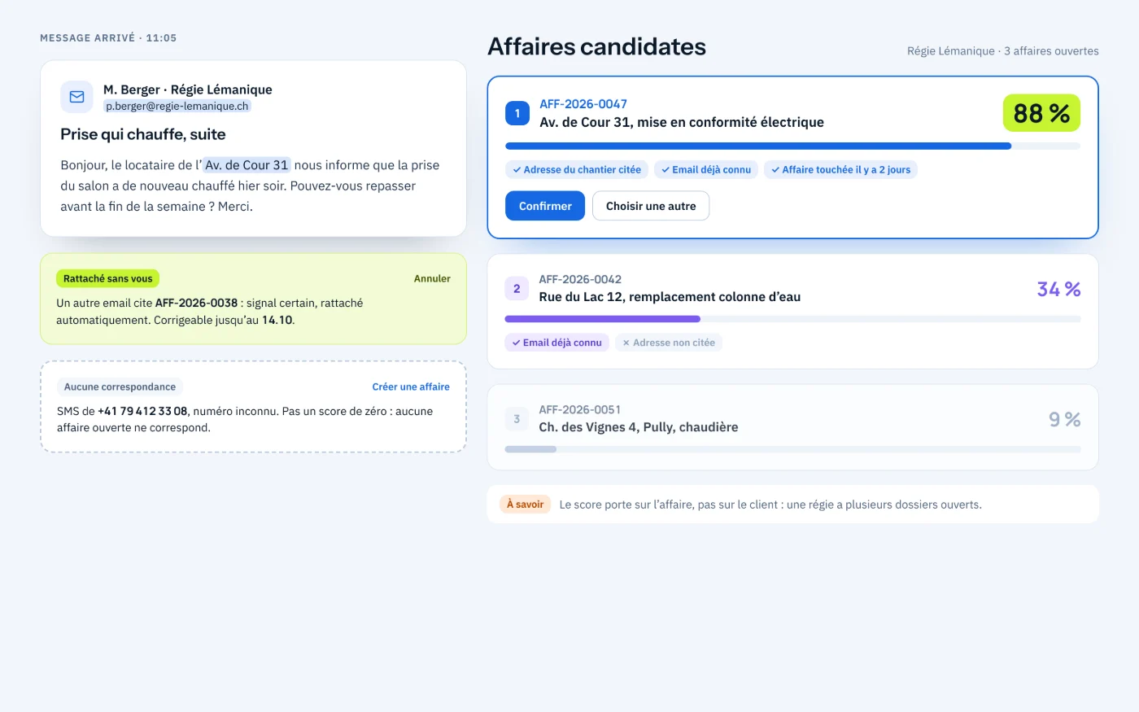Click the phone number +41 79 412 33 08
The width and height of the screenshot is (1139, 712).
(142, 411)
